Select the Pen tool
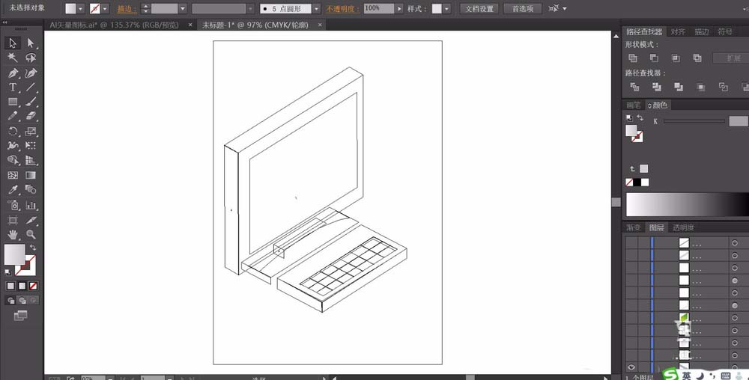Viewport: 749px width, 380px height. point(13,73)
